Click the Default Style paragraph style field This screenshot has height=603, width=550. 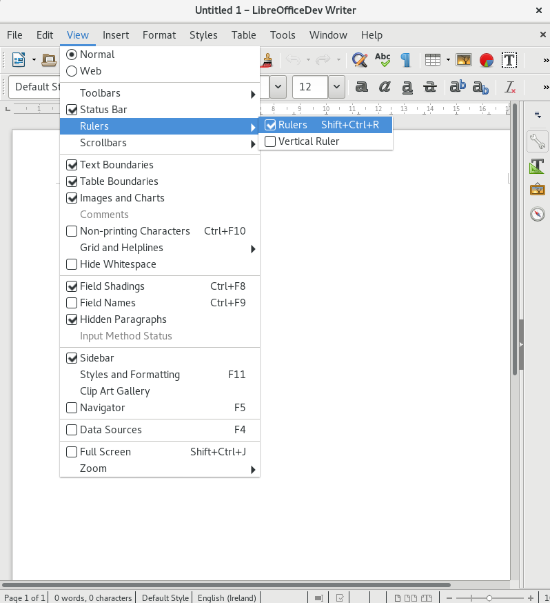point(34,87)
